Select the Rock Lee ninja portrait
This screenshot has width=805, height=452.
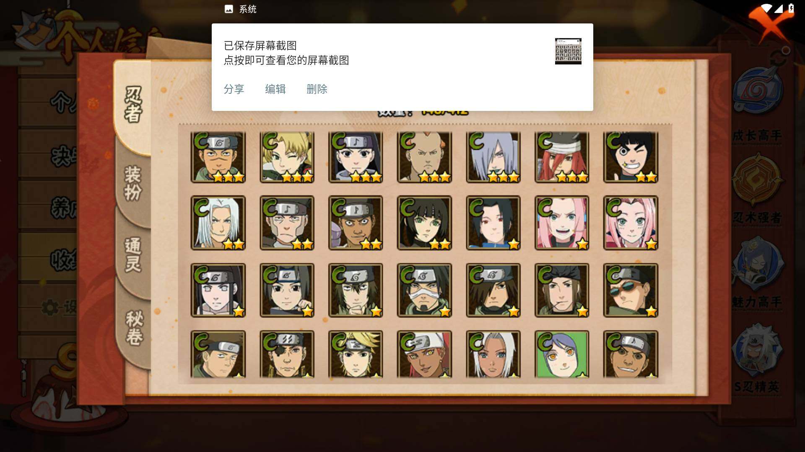click(x=631, y=157)
